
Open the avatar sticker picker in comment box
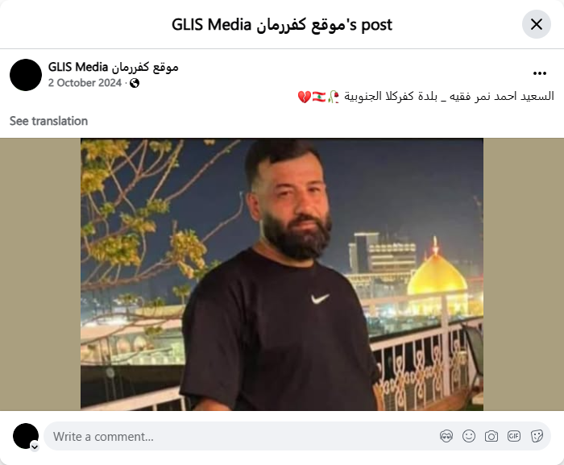[446, 436]
